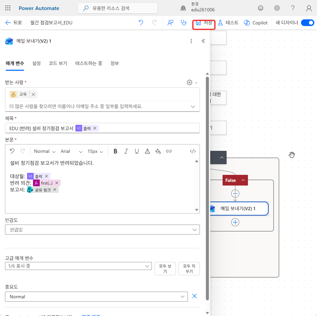This screenshot has height=316, width=317.
Task: Focus the resource search box
Action: pos(117,8)
